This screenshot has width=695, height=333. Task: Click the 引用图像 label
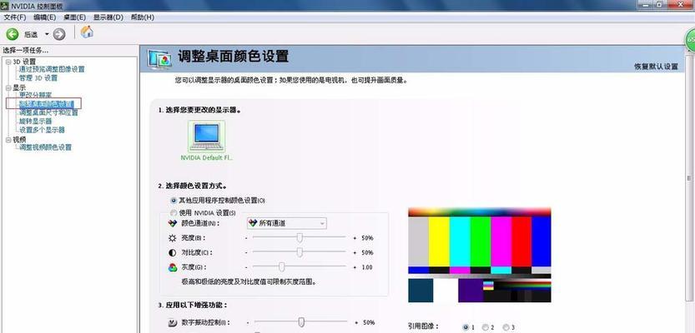(x=423, y=326)
